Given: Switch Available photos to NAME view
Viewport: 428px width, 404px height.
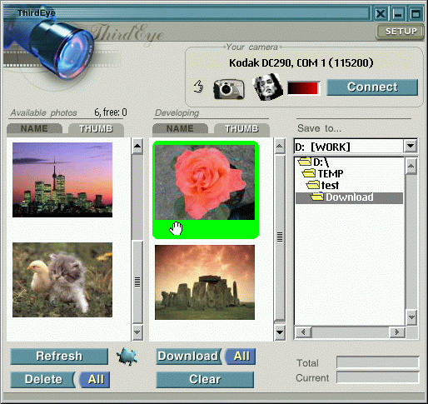Looking at the screenshot, I should (x=34, y=128).
